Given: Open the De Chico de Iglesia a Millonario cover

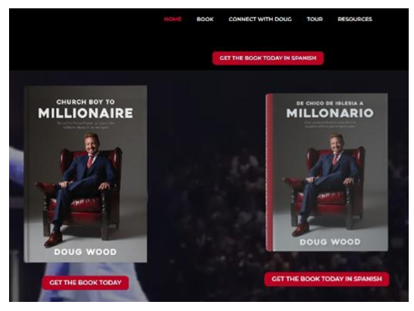Looking at the screenshot, I should [x=327, y=172].
